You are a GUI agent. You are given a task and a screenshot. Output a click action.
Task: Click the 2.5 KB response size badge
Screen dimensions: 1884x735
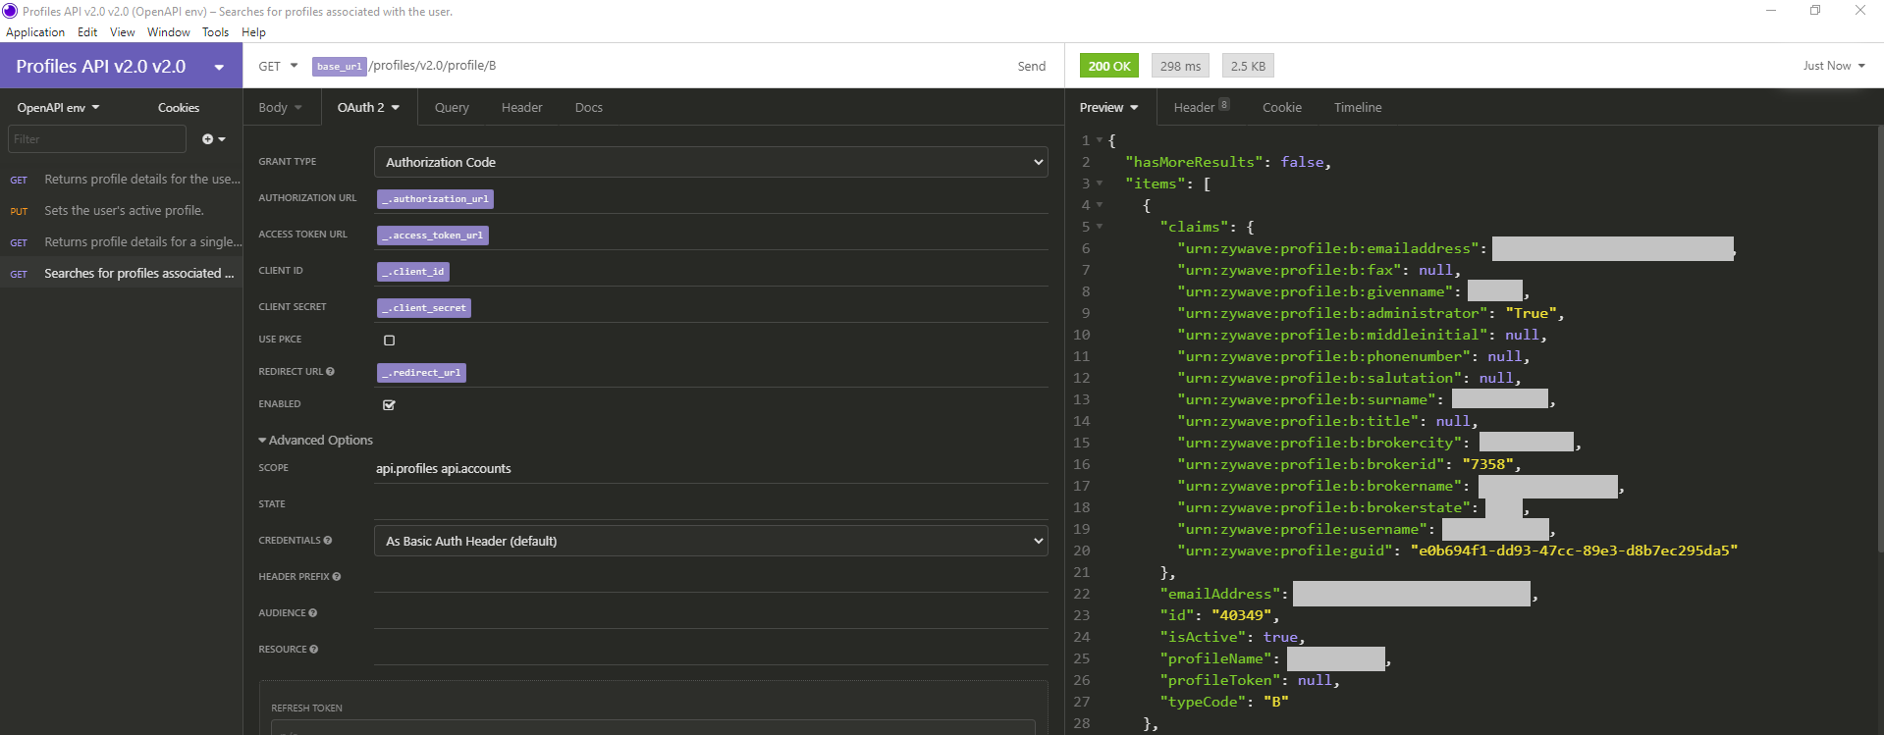pyautogui.click(x=1249, y=66)
